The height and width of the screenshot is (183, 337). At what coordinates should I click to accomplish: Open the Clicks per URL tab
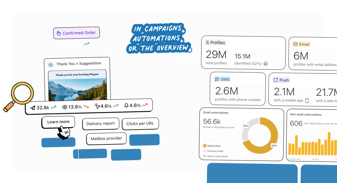(140, 124)
